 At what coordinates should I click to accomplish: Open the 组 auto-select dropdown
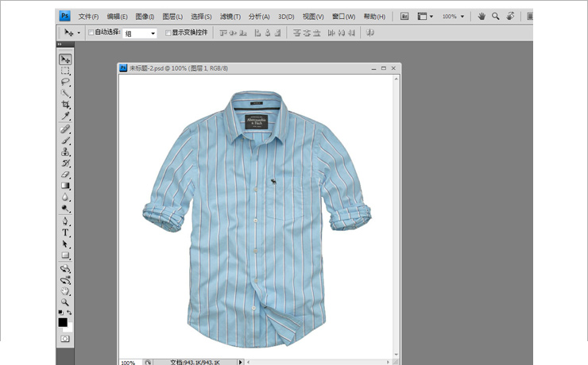tap(140, 33)
